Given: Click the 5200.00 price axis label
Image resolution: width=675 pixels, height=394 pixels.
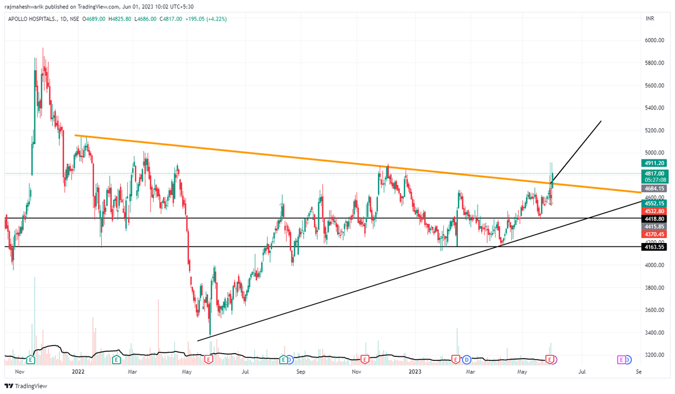Looking at the screenshot, I should pyautogui.click(x=654, y=130).
